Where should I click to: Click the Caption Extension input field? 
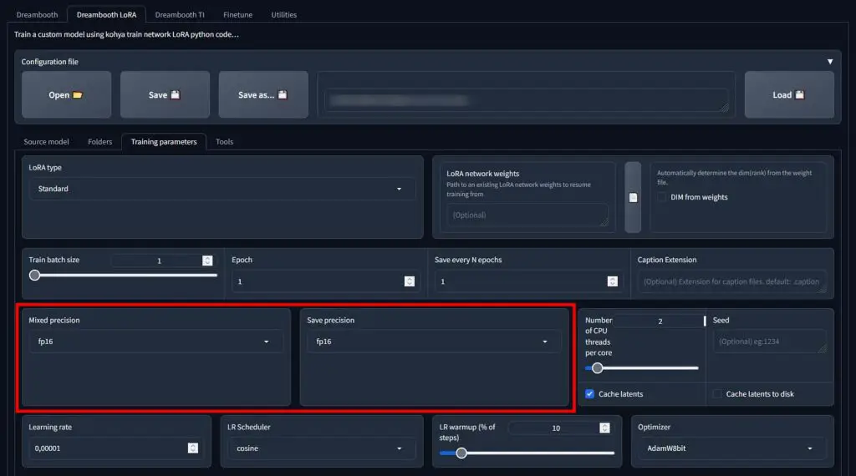click(731, 281)
